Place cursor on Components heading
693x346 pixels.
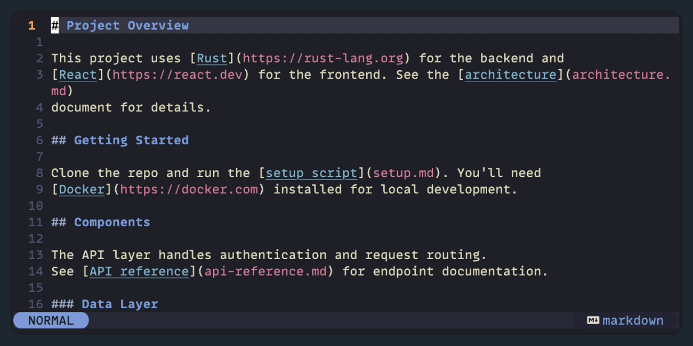112,222
